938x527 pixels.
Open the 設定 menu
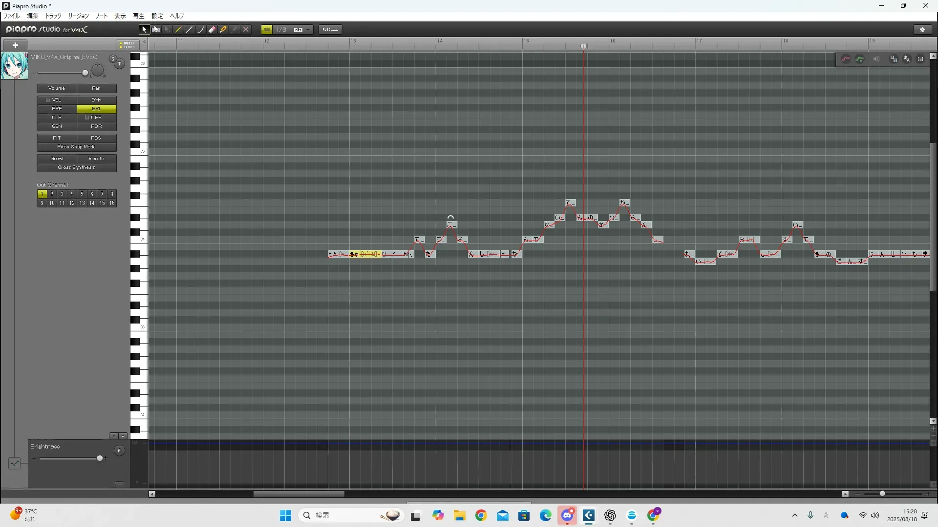157,16
